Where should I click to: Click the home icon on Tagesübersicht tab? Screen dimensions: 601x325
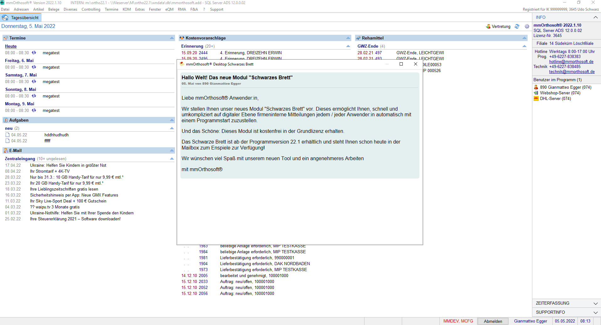pos(5,18)
